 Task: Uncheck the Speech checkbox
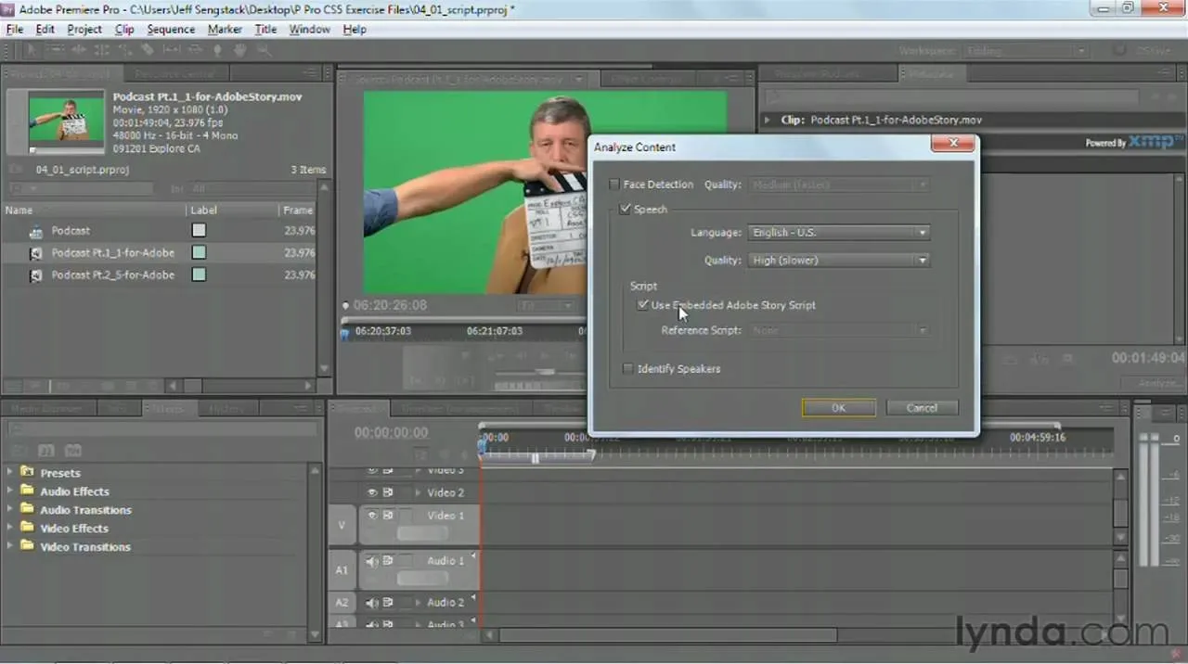(626, 210)
